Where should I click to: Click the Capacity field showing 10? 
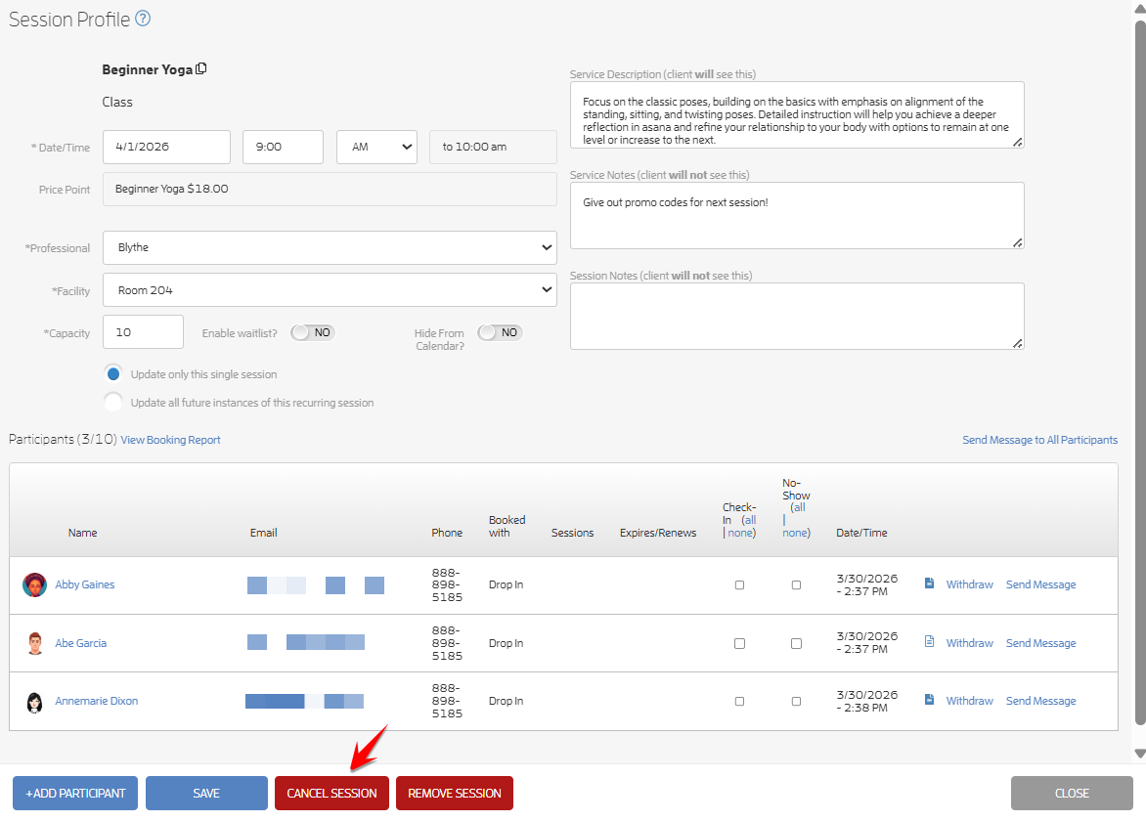coord(143,332)
